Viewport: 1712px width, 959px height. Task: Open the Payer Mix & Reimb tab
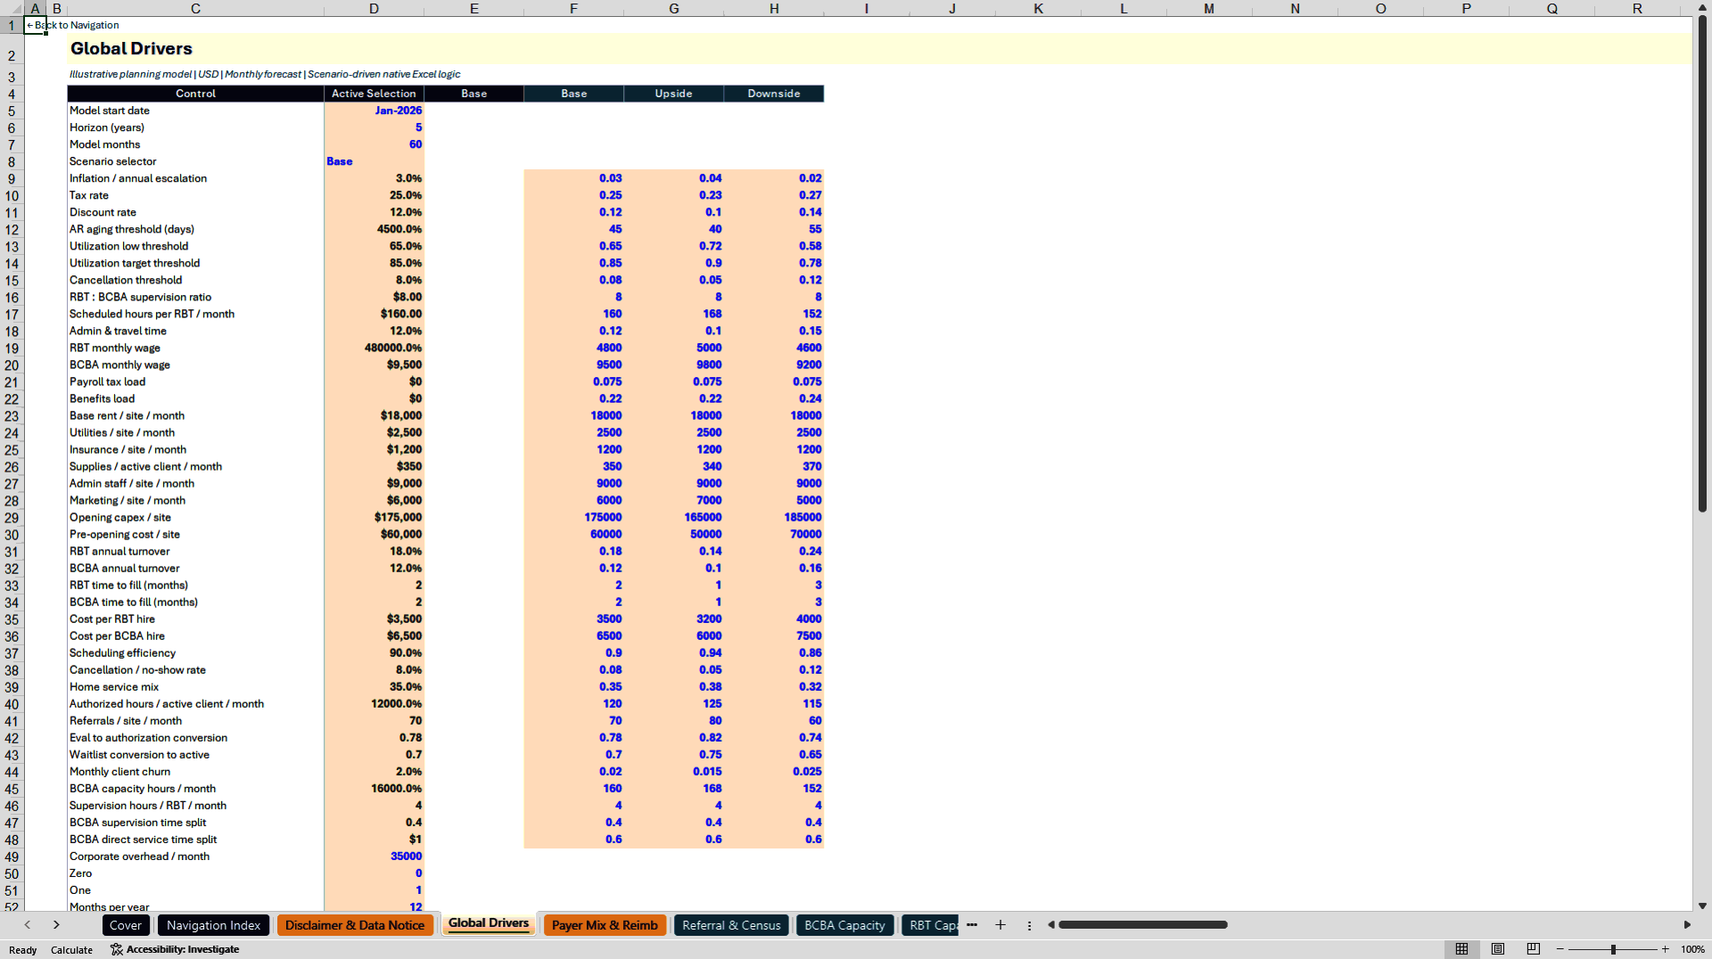605,925
